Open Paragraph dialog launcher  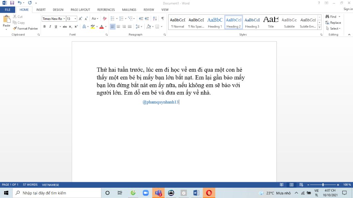click(164, 35)
